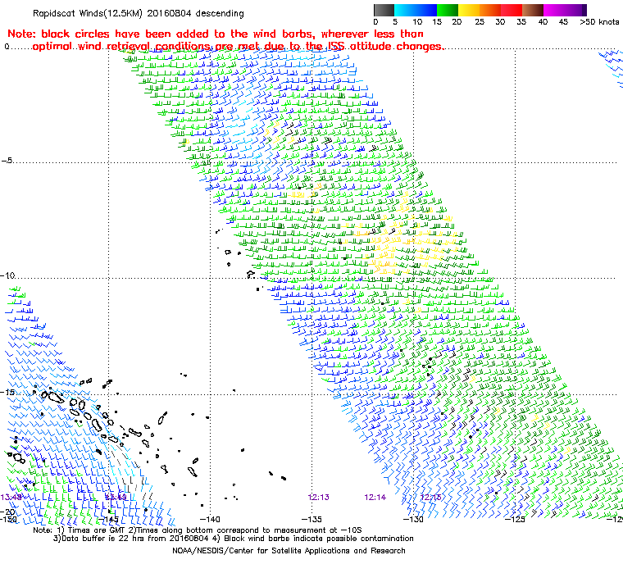623x564 pixels.
Task: Click the red 30–35 knots legend segment
Action: (x=512, y=10)
